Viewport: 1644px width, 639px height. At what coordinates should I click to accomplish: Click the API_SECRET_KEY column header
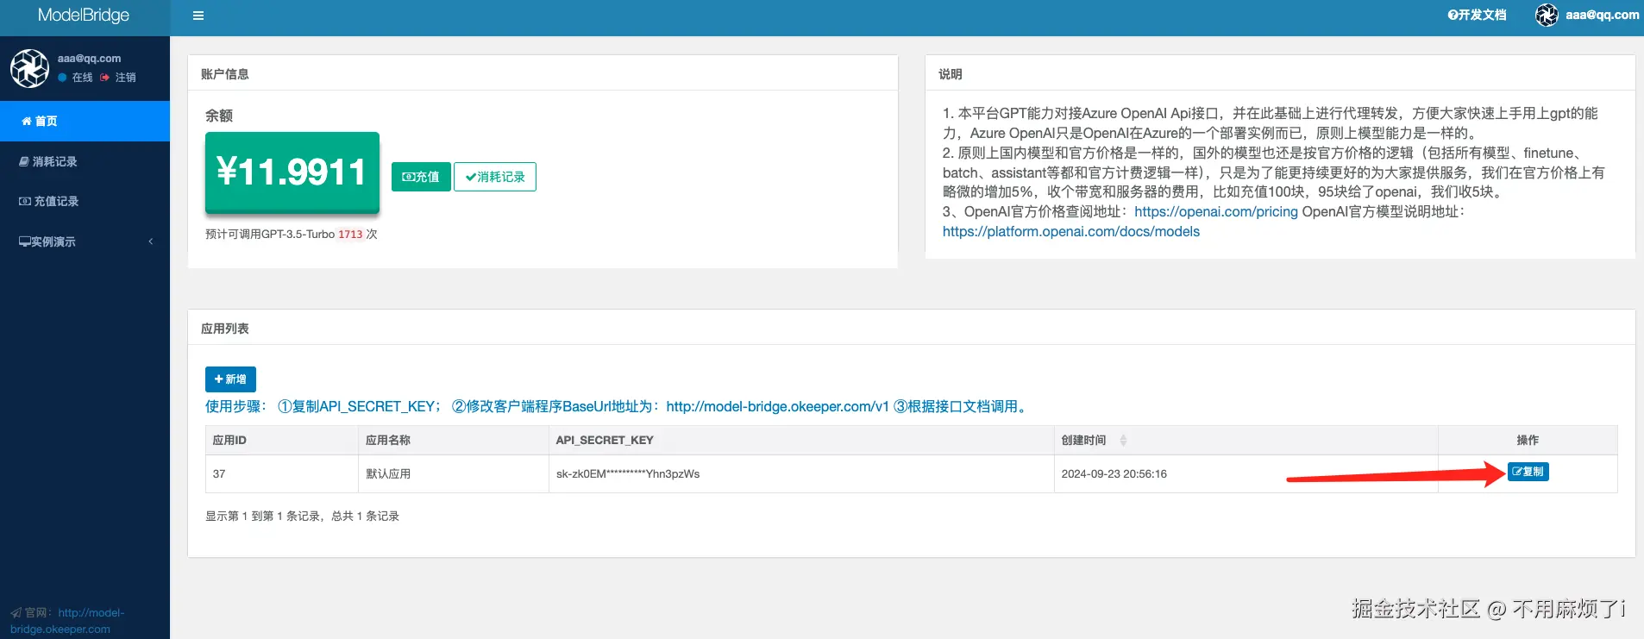point(801,440)
